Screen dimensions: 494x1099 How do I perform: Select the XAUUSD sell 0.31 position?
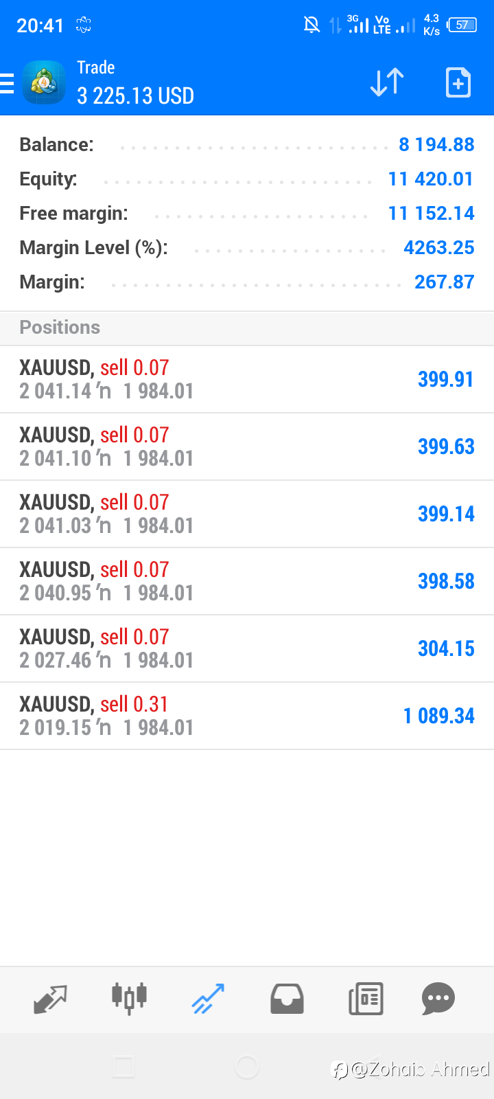point(247,716)
